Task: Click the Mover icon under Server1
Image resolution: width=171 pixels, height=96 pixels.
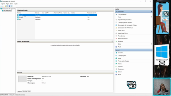Action: (116, 64)
